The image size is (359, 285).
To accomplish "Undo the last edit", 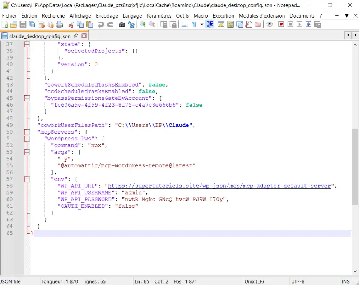I will point(101,24).
